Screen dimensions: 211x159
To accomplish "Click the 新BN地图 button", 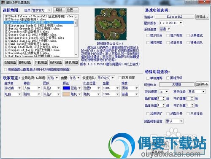I will 56,62.
